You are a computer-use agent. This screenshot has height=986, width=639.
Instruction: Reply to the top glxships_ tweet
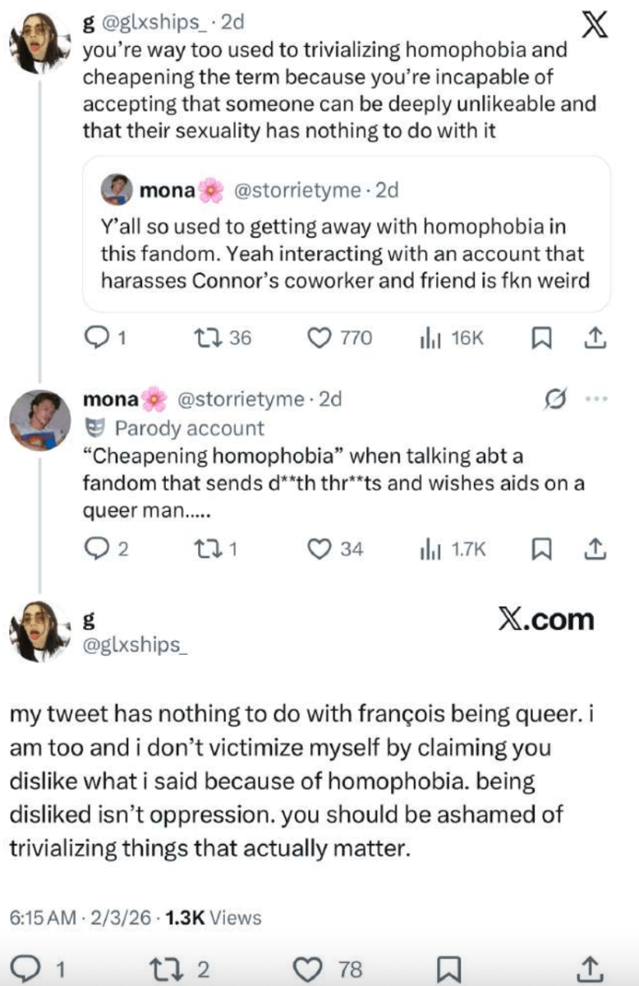97,338
